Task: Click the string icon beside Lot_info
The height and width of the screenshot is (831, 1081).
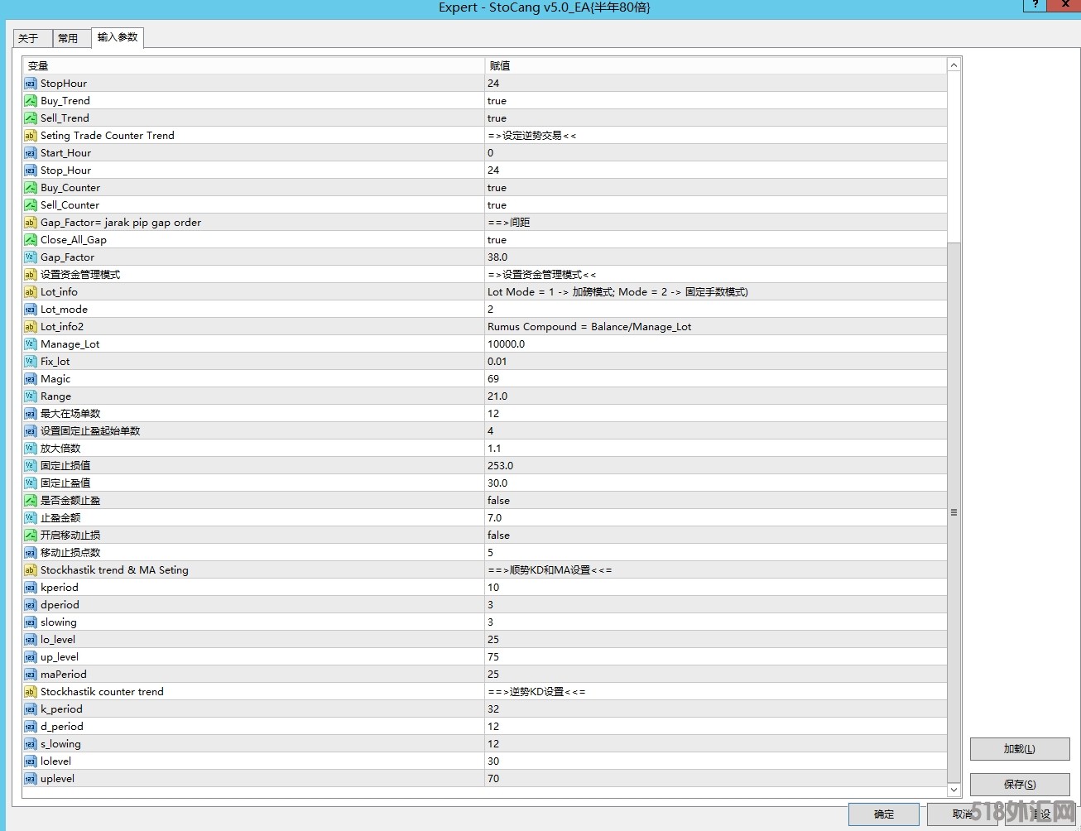Action: click(31, 292)
